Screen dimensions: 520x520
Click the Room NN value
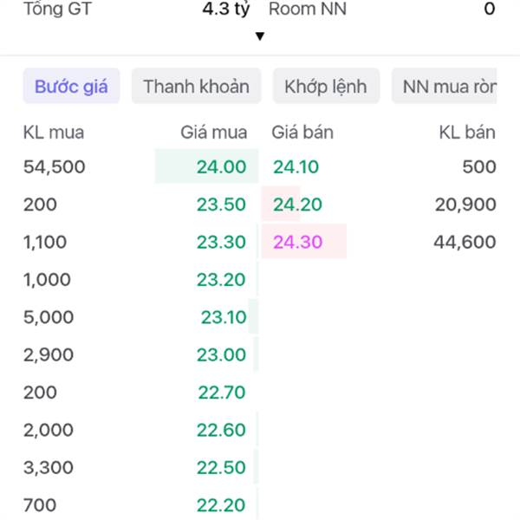[490, 10]
